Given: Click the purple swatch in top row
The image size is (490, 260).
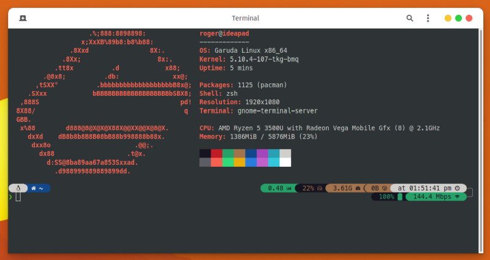Looking at the screenshot, I should pos(263,154).
